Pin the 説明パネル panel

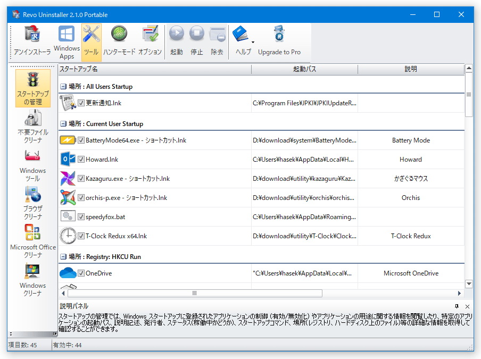tap(457, 306)
